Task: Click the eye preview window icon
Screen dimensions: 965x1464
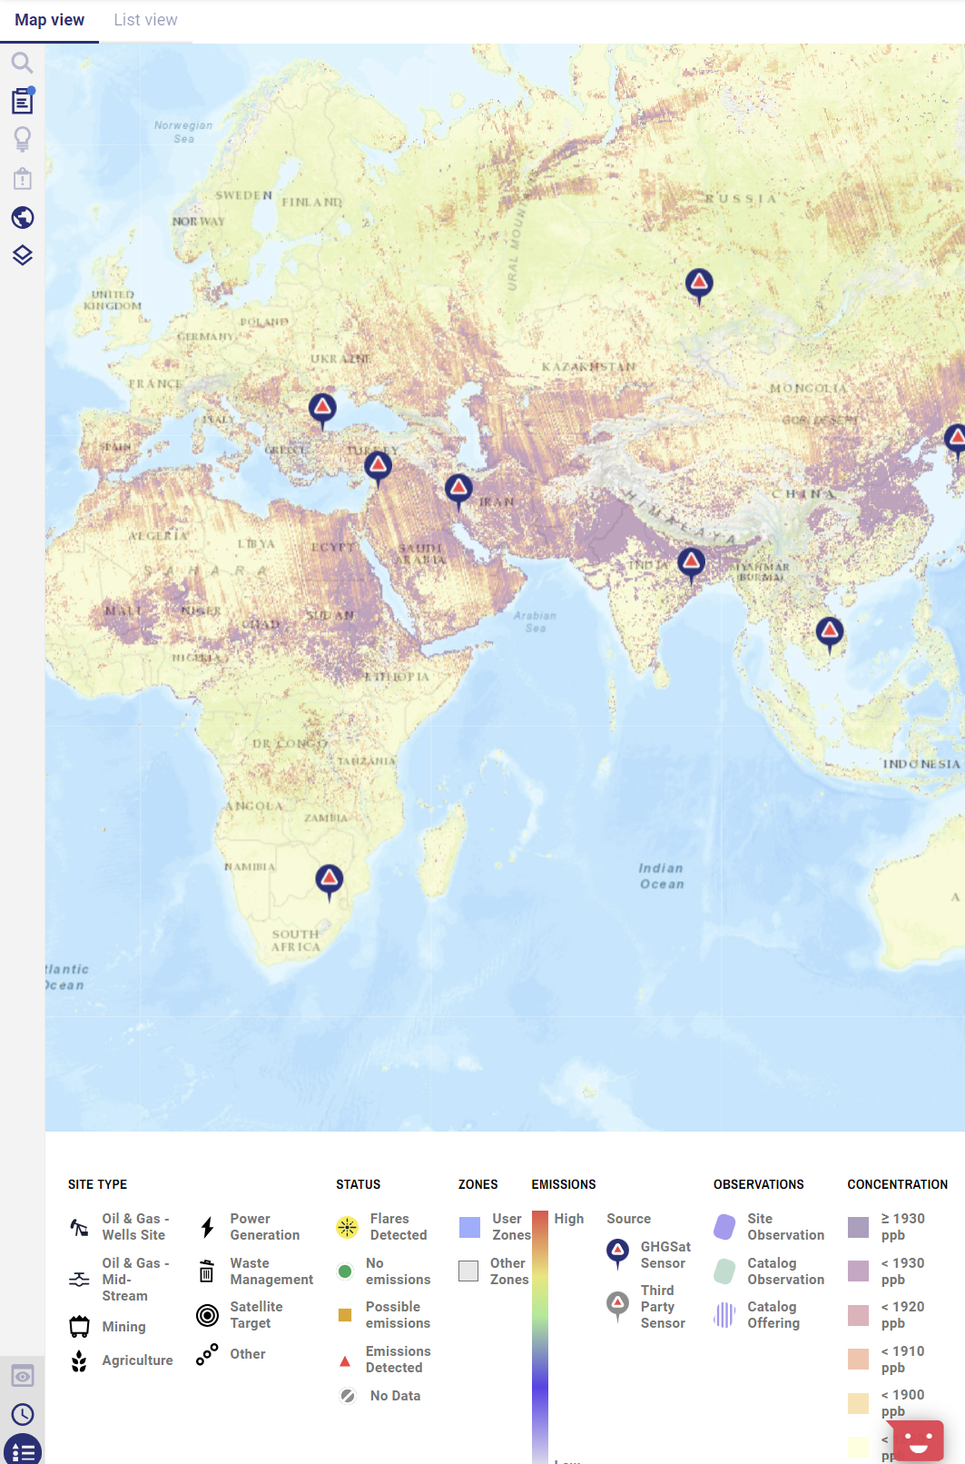Action: point(22,1376)
